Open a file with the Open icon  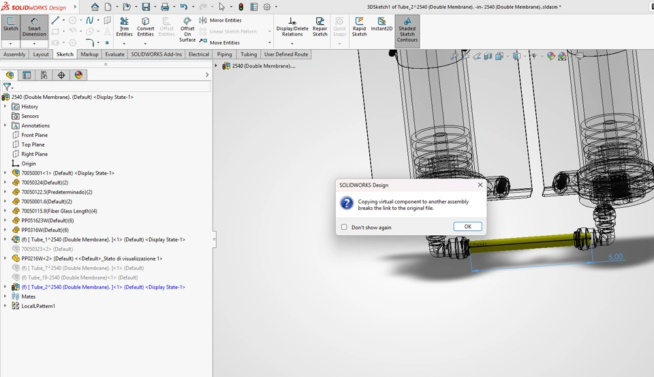tap(127, 7)
